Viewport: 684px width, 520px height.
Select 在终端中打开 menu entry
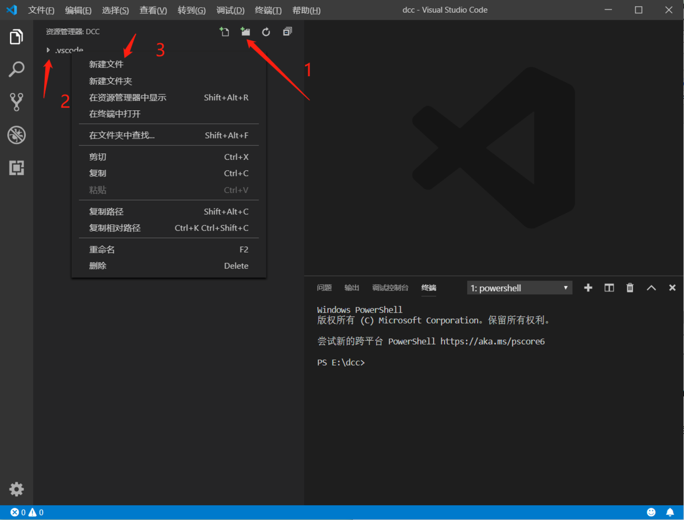(x=169, y=114)
